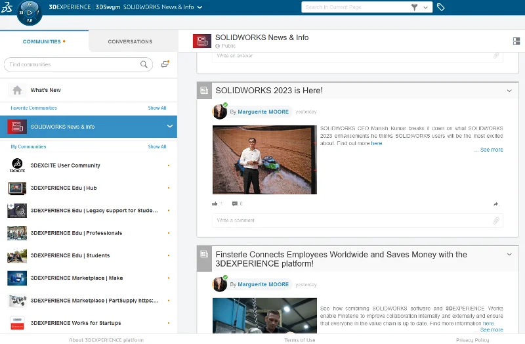Select the Communities tab
Image resolution: width=525 pixels, height=344 pixels.
coord(42,41)
